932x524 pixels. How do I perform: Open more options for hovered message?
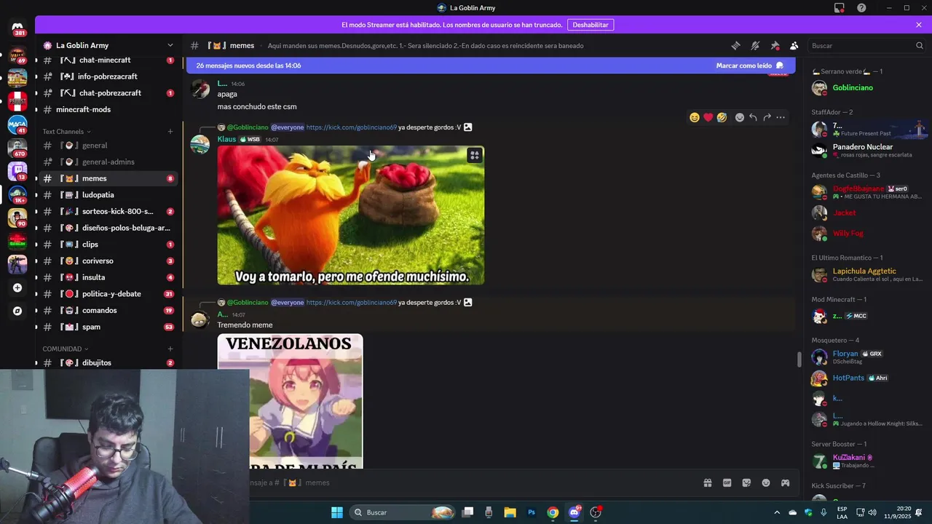781,117
